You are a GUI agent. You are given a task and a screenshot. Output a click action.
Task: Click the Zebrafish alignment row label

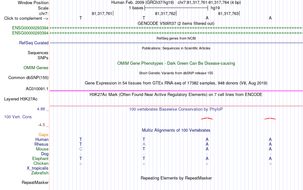[x=40, y=173]
